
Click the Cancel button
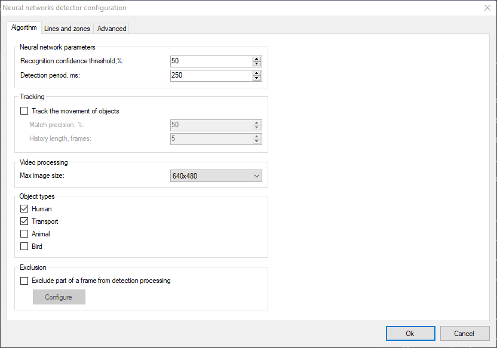point(464,334)
